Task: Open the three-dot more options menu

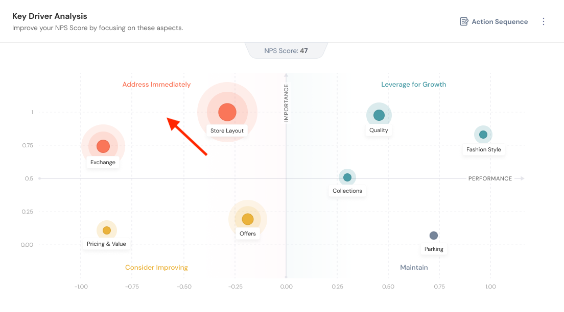Action: 544,21
